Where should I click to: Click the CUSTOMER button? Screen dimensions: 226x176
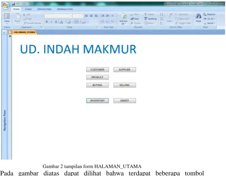point(98,70)
